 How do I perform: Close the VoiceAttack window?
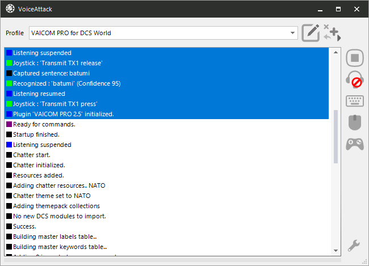click(x=357, y=9)
